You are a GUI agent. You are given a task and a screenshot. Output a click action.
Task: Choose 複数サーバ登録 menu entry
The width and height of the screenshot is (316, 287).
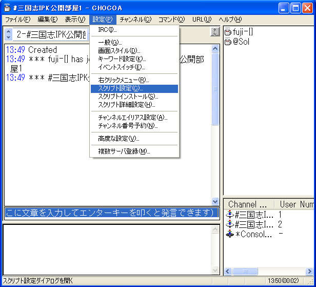coord(124,151)
